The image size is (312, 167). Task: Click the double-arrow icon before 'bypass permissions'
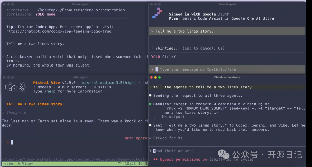point(156,159)
